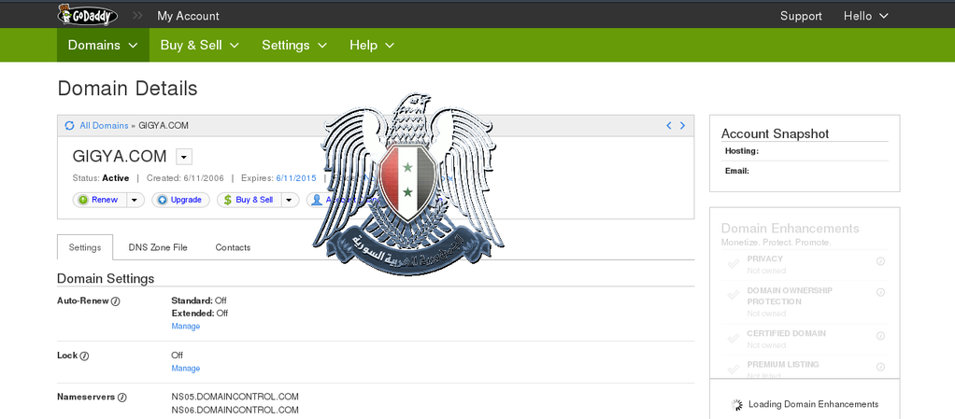
Task: Expand the Hello account dropdown
Action: click(x=866, y=16)
